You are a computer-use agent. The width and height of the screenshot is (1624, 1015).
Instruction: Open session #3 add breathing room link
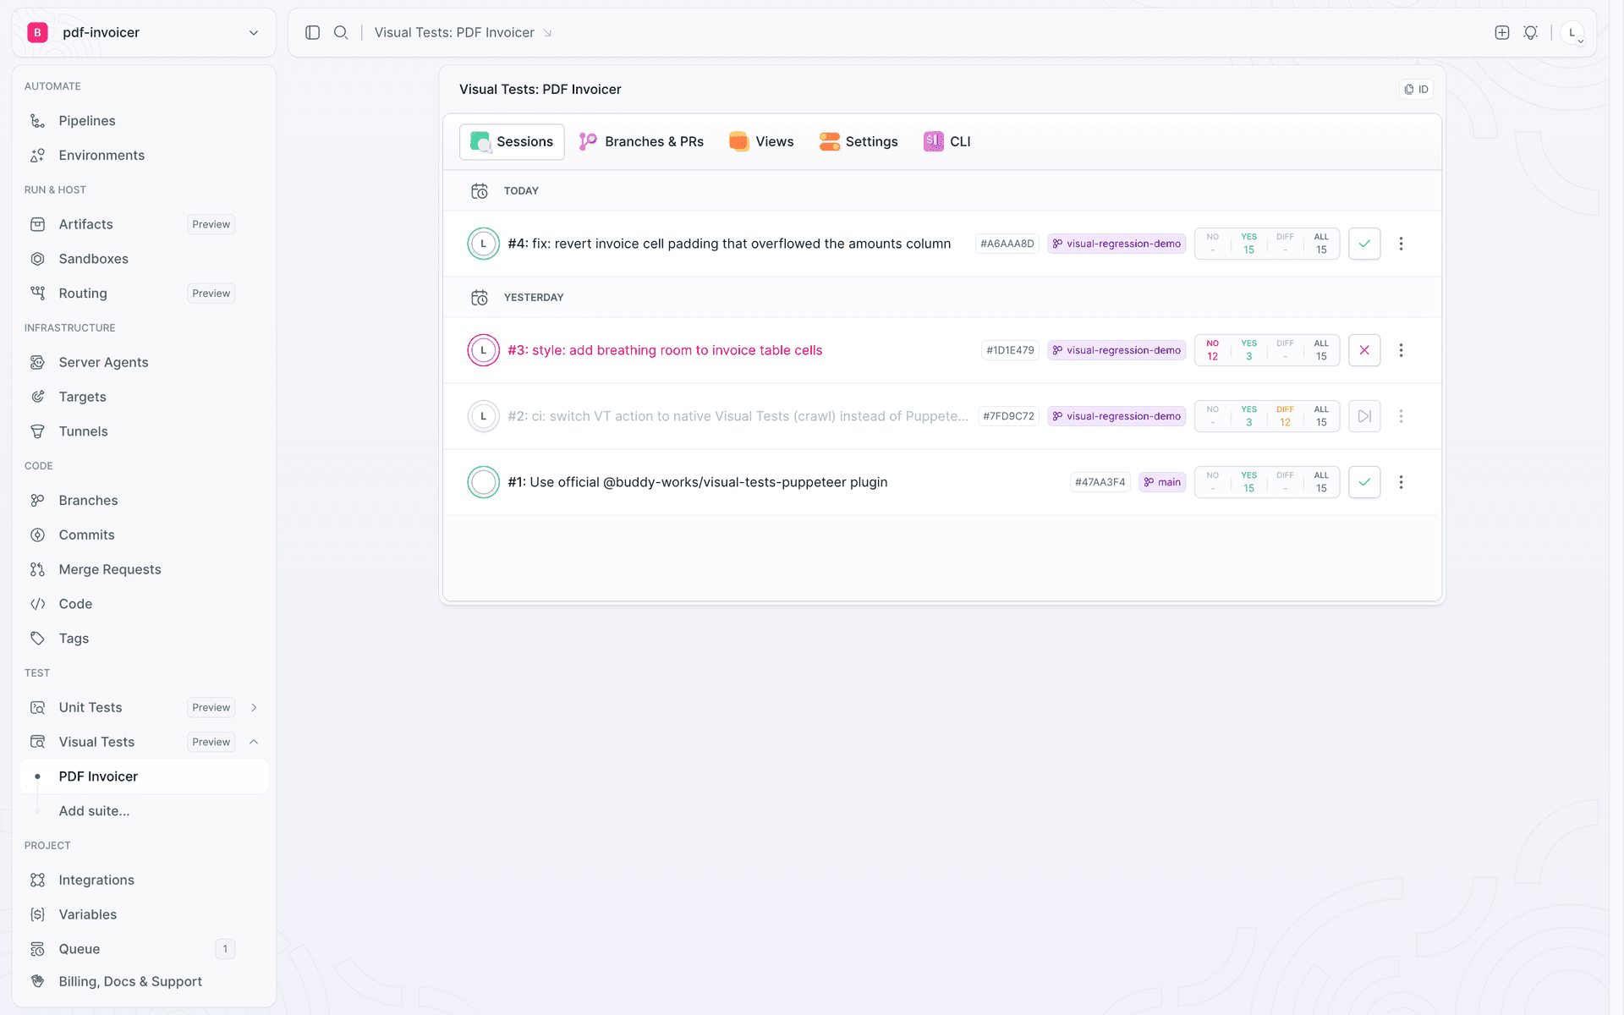pos(665,350)
